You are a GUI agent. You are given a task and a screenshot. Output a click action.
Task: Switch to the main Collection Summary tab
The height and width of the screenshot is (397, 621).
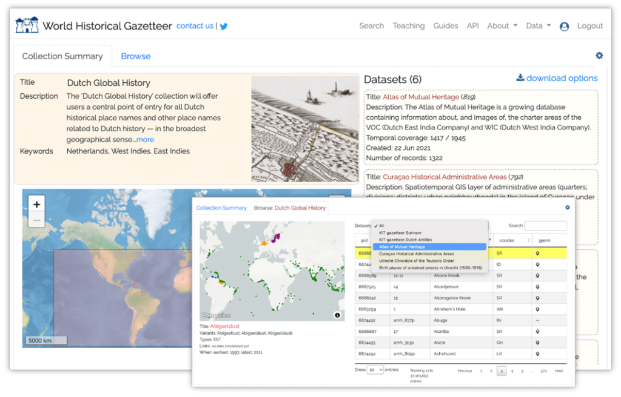click(x=62, y=56)
